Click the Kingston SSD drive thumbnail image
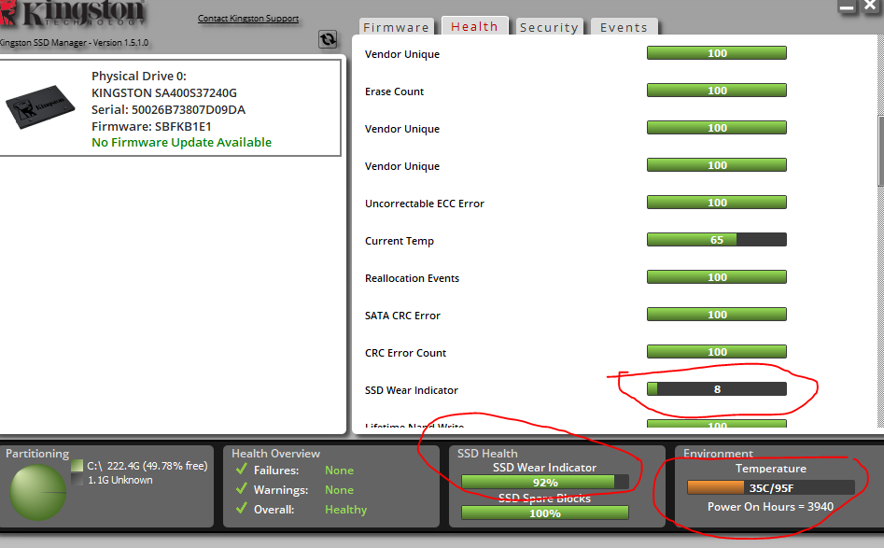884x548 pixels. [x=40, y=106]
